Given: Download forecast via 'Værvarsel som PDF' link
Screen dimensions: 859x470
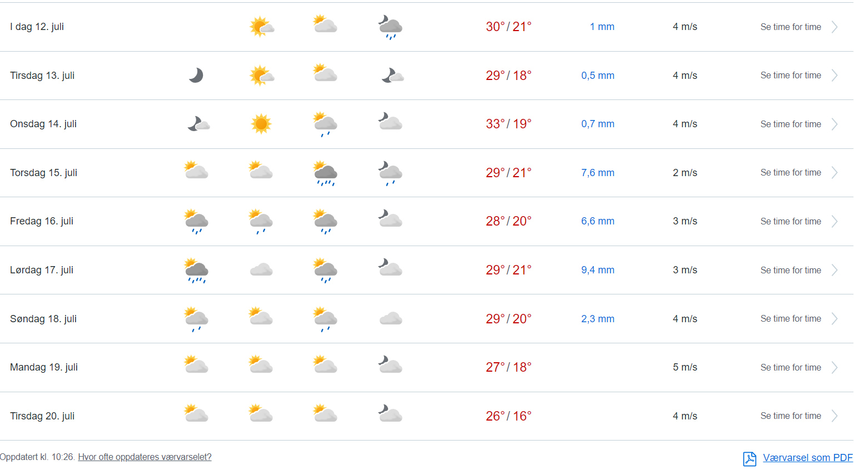Looking at the screenshot, I should pos(807,458).
